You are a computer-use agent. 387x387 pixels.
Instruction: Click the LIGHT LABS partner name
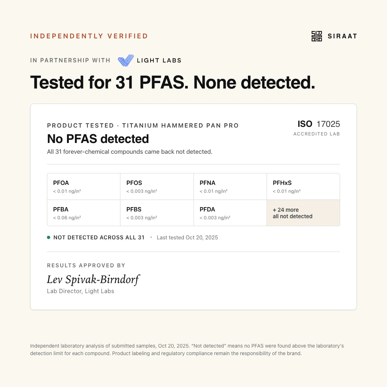(x=159, y=61)
